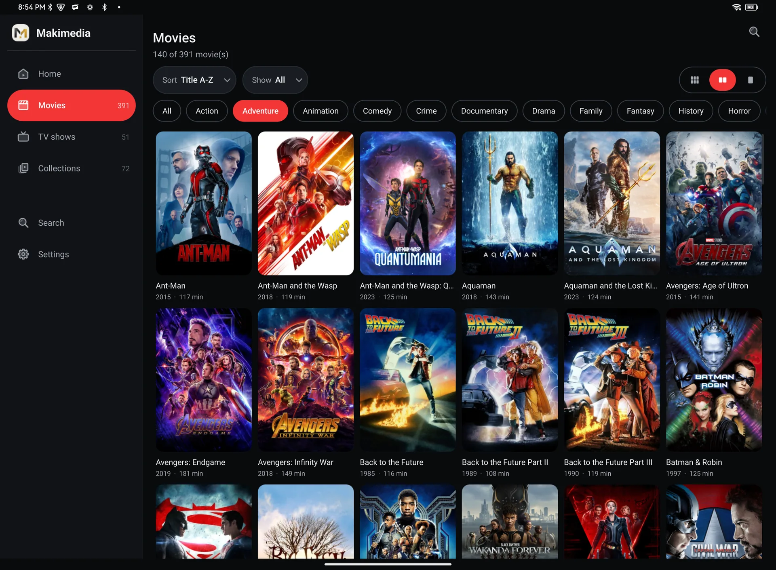Open Back to the Future Part III poster
The width and height of the screenshot is (776, 570).
point(612,380)
